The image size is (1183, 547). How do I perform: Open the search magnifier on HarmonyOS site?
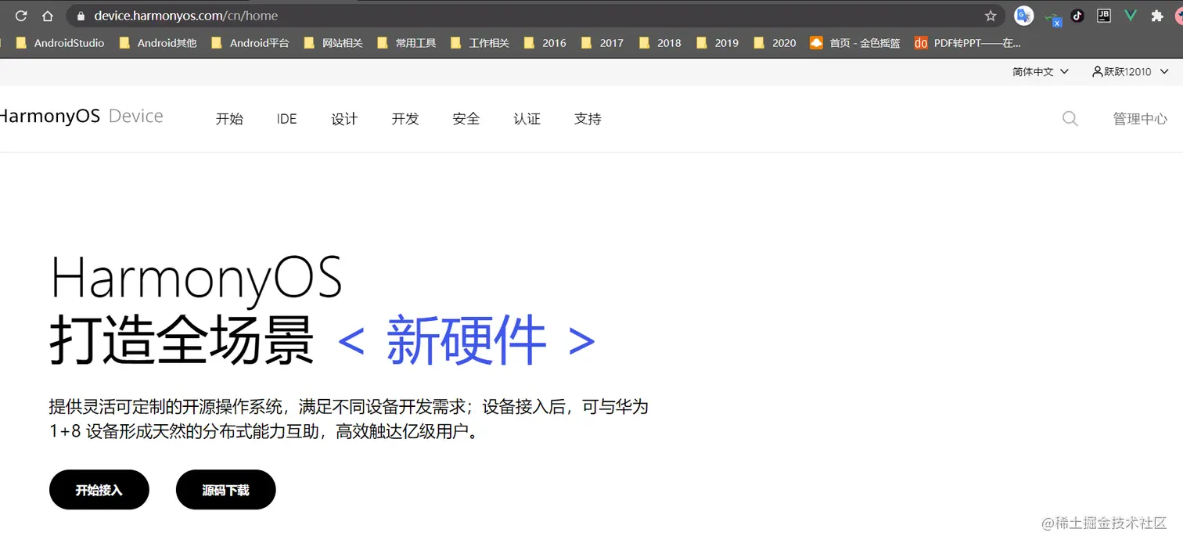[1070, 119]
